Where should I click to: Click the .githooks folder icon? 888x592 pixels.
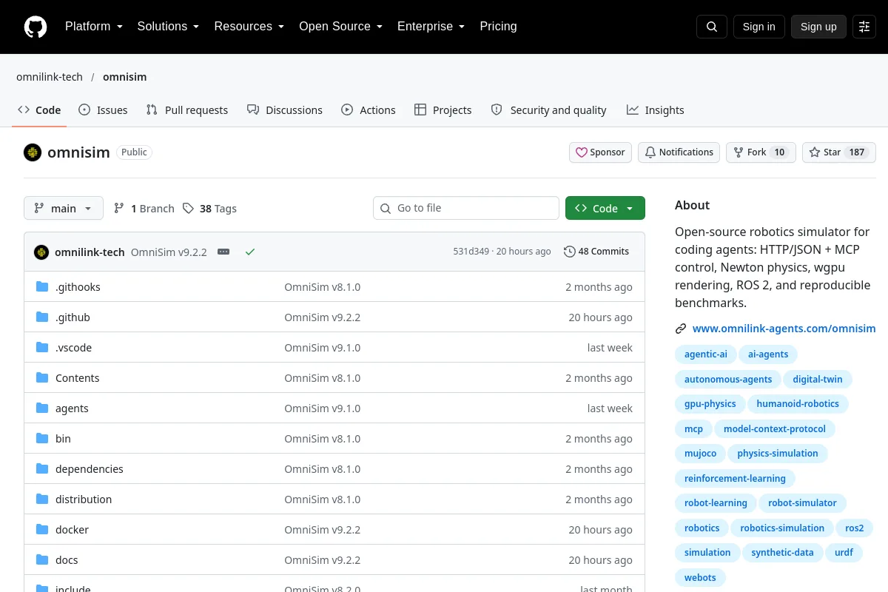42,287
